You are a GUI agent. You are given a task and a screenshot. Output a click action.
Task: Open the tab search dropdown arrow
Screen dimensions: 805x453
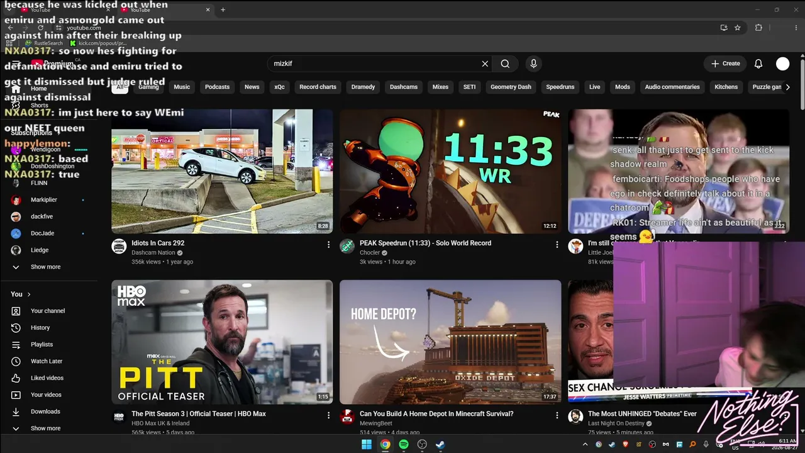(x=9, y=9)
